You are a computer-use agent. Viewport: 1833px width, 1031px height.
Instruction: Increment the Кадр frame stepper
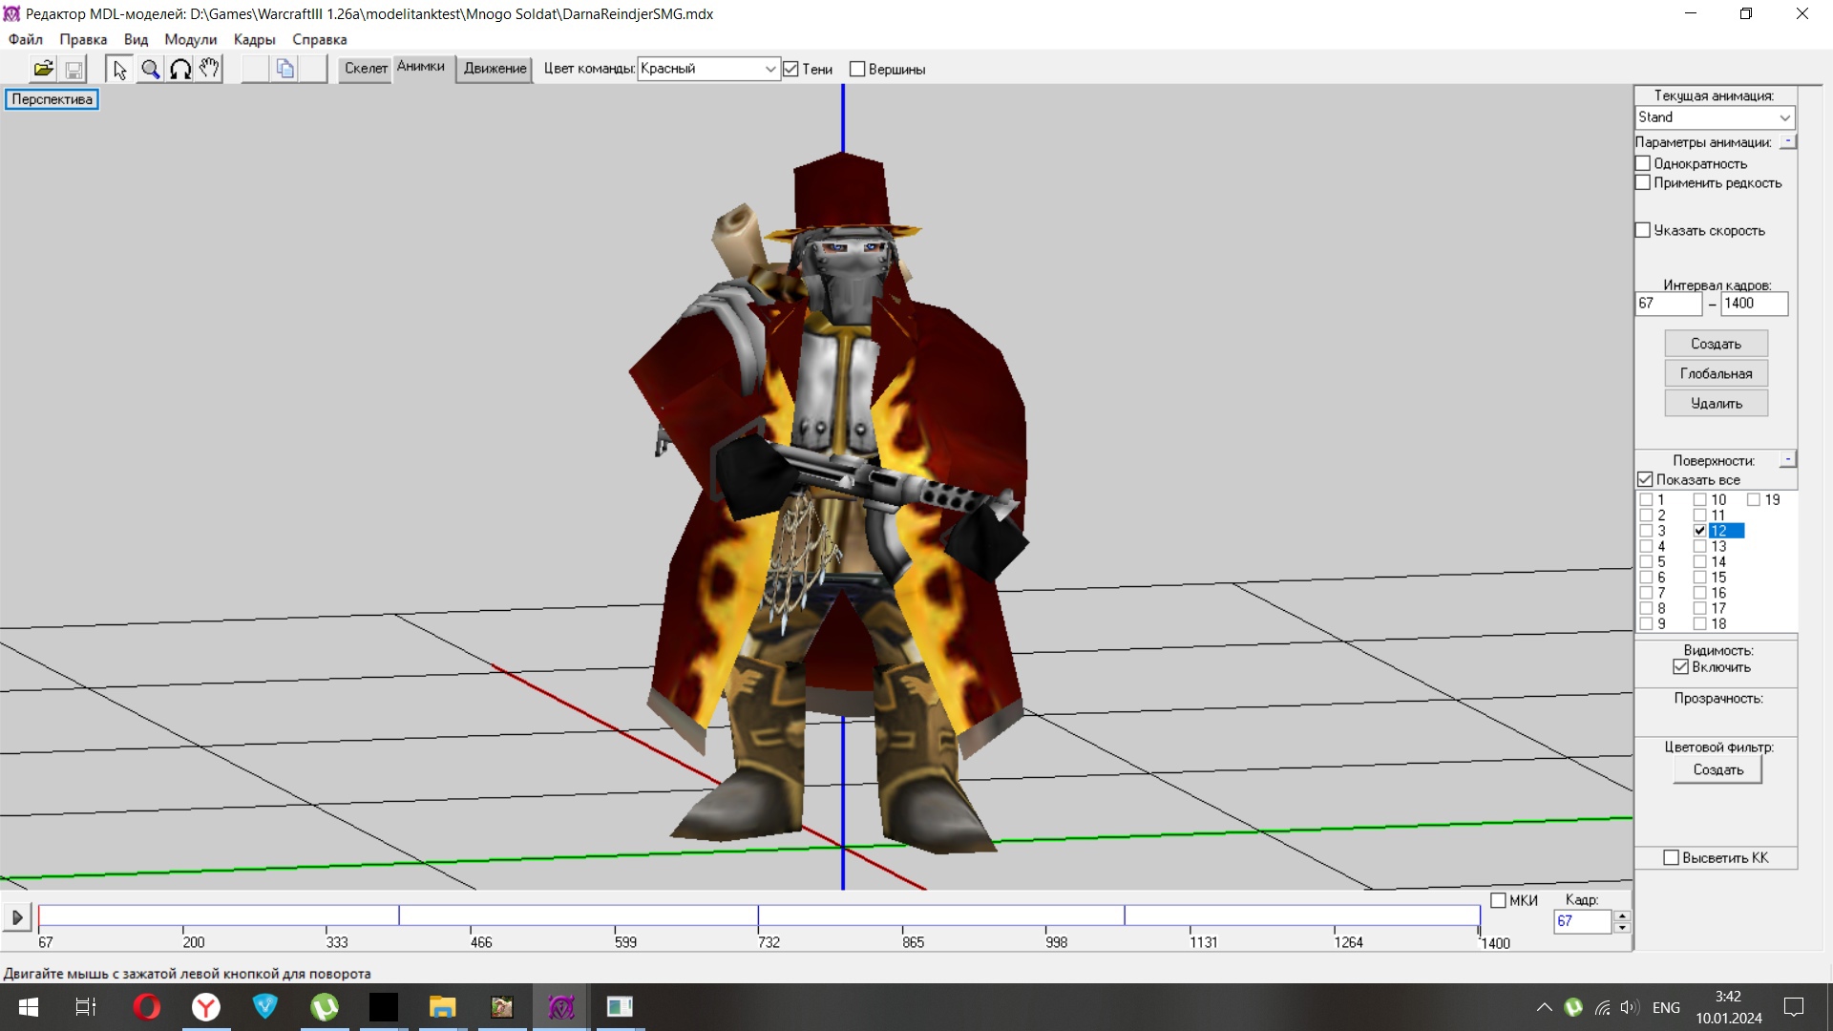[x=1621, y=915]
